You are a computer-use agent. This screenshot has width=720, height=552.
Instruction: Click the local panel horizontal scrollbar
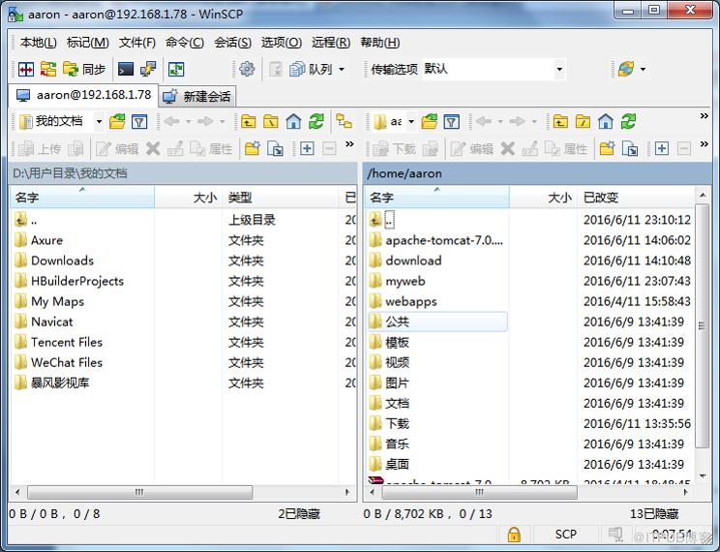(x=139, y=492)
